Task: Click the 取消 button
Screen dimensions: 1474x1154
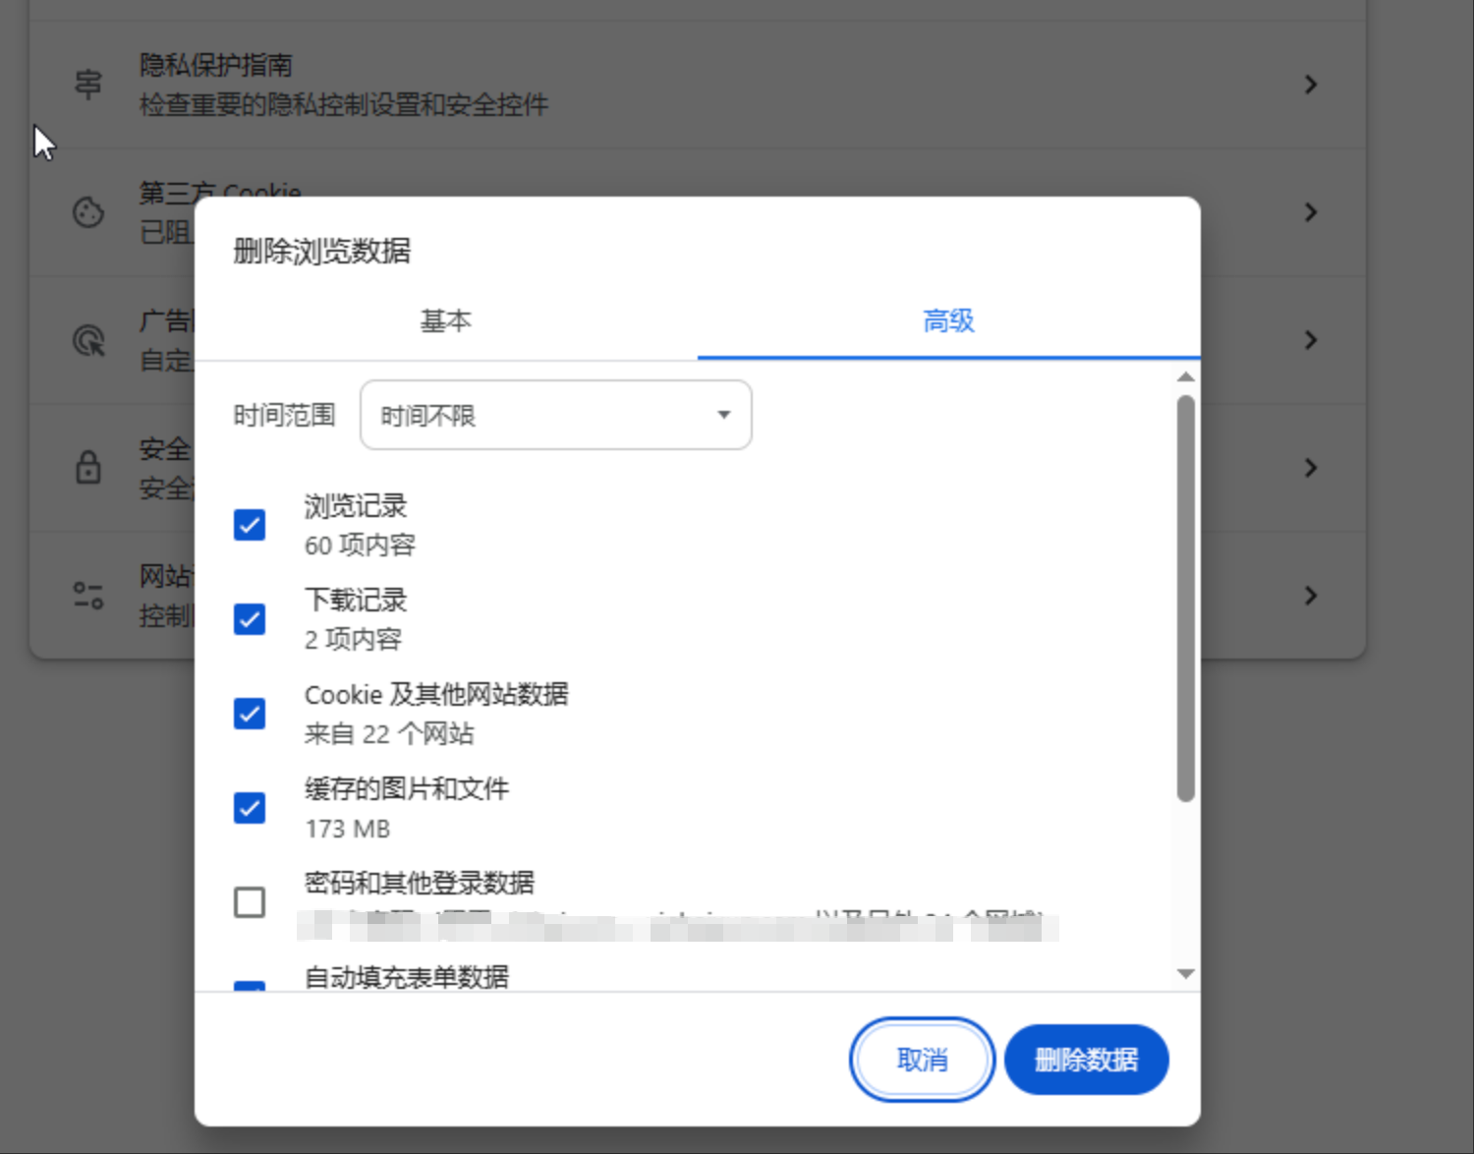Action: (x=922, y=1060)
